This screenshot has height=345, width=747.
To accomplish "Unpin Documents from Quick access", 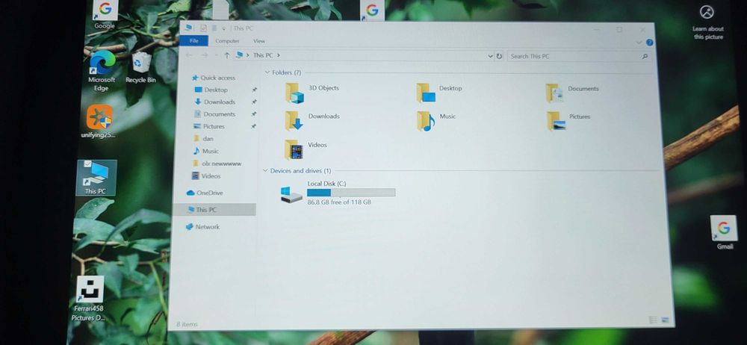I will point(254,114).
